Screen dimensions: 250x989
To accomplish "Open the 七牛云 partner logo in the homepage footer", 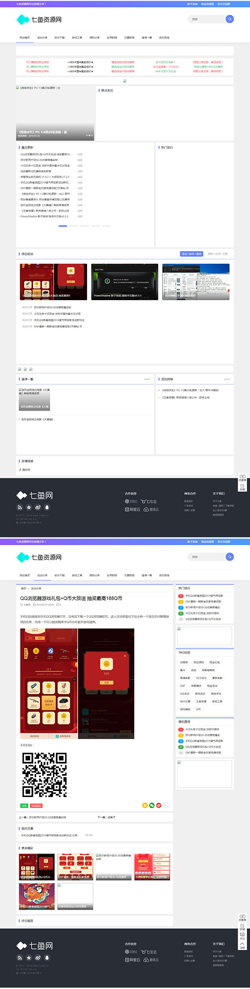I will (149, 501).
